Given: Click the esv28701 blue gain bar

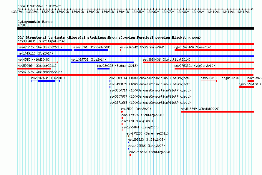Looking at the screenshot, I should [x=91, y=50].
